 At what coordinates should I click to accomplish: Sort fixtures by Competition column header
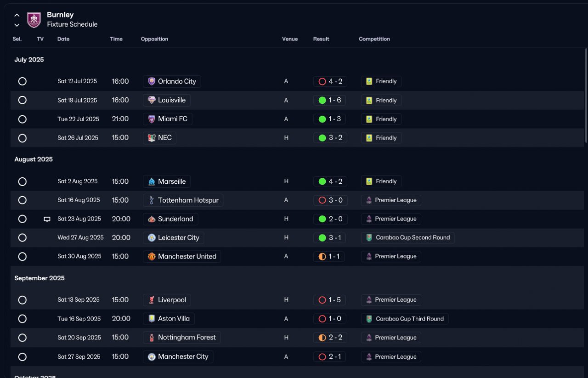click(374, 39)
